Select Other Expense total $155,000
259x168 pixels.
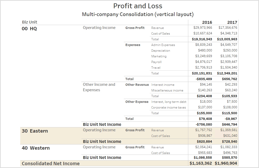[204, 113]
